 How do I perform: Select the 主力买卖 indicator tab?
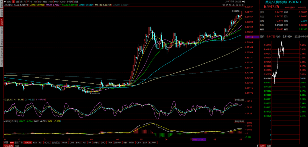[x=56, y=142]
